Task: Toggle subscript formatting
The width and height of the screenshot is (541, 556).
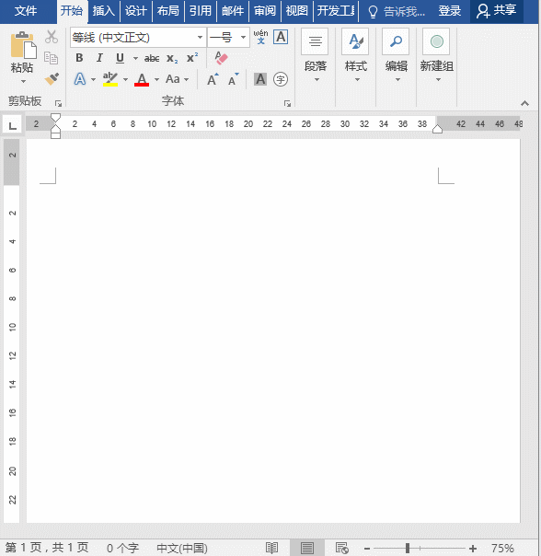Action: tap(172, 58)
